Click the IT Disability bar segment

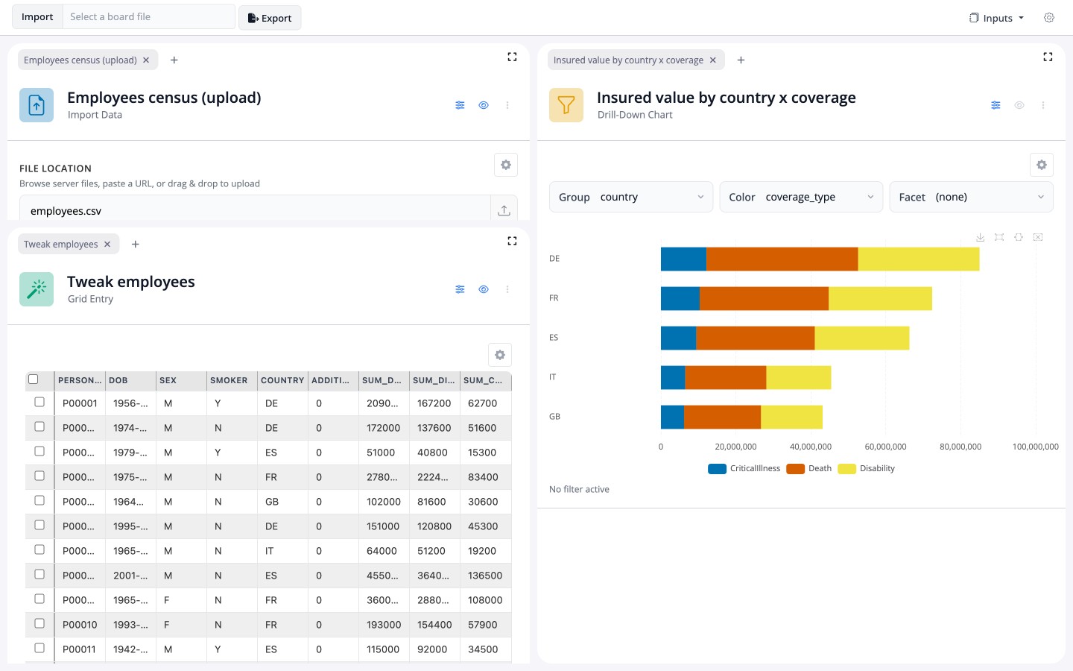tap(799, 377)
